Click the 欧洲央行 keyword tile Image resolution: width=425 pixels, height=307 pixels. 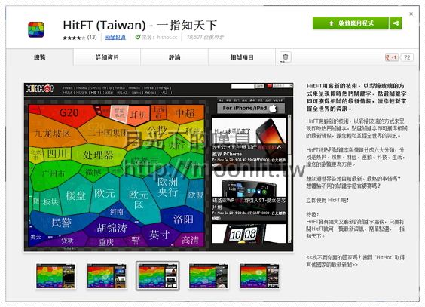pyautogui.click(x=168, y=187)
